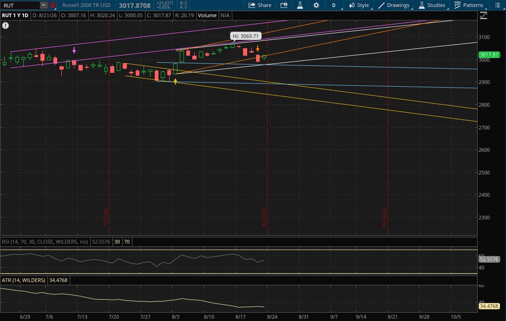Click the 7/13 date on time axis

pyautogui.click(x=82, y=317)
